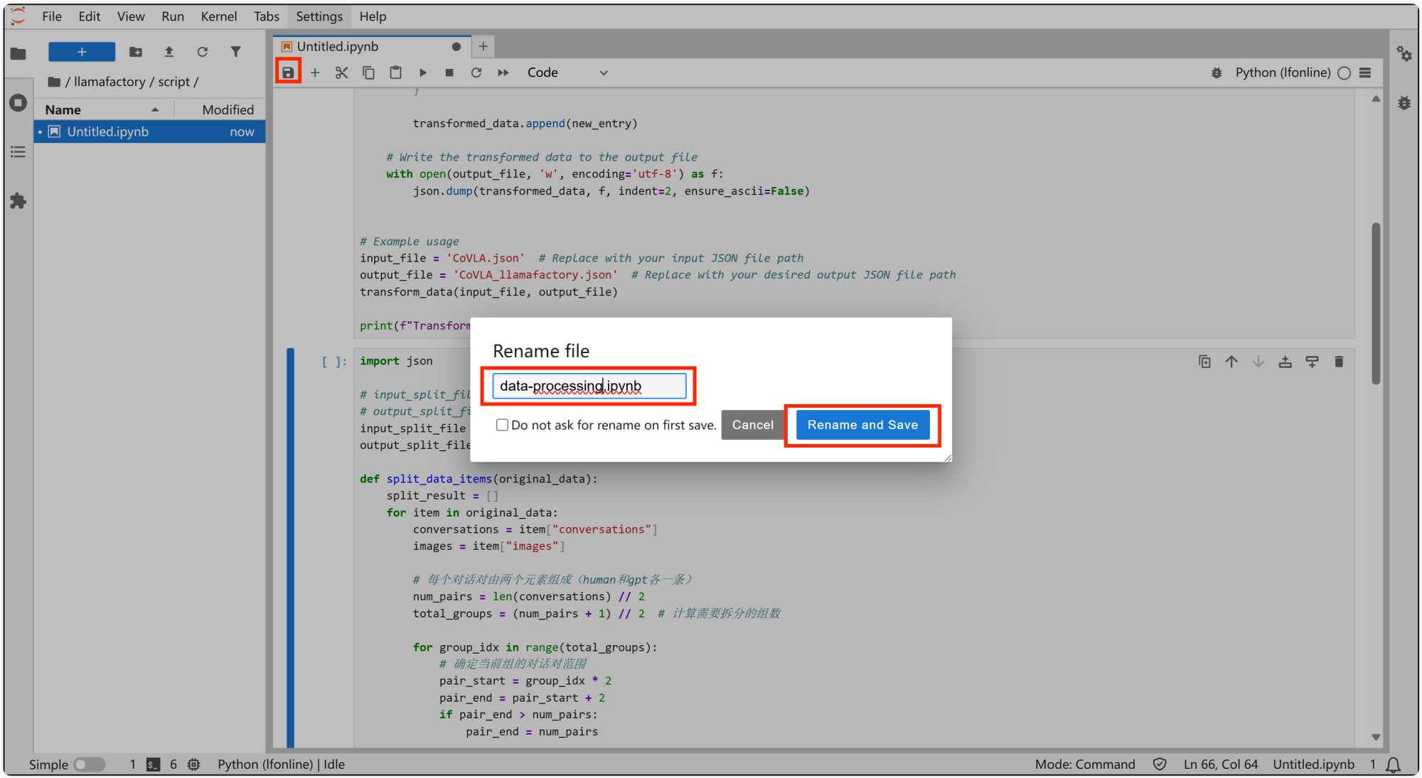This screenshot has width=1422, height=778.
Task: Enable the debugger bug icon in the toolbar
Action: point(1217,72)
